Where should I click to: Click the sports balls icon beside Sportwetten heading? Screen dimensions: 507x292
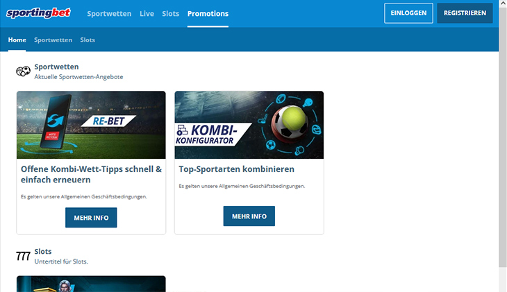24,71
